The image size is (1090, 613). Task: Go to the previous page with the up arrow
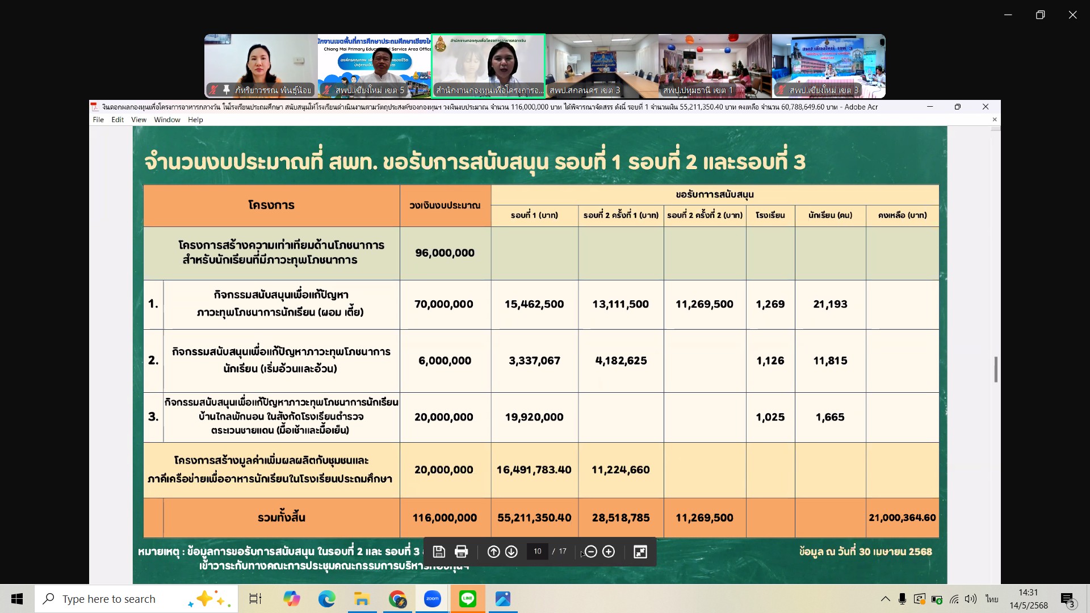pyautogui.click(x=494, y=552)
